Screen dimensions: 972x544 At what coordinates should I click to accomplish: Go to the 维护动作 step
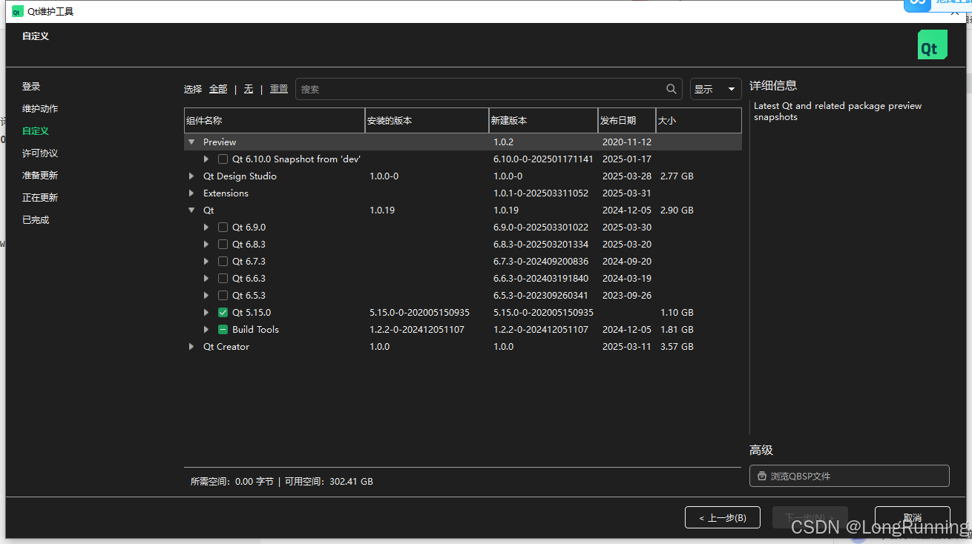[x=40, y=109]
